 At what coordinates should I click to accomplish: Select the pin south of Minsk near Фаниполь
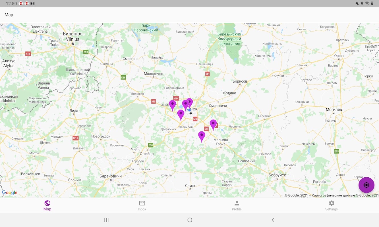181,115
